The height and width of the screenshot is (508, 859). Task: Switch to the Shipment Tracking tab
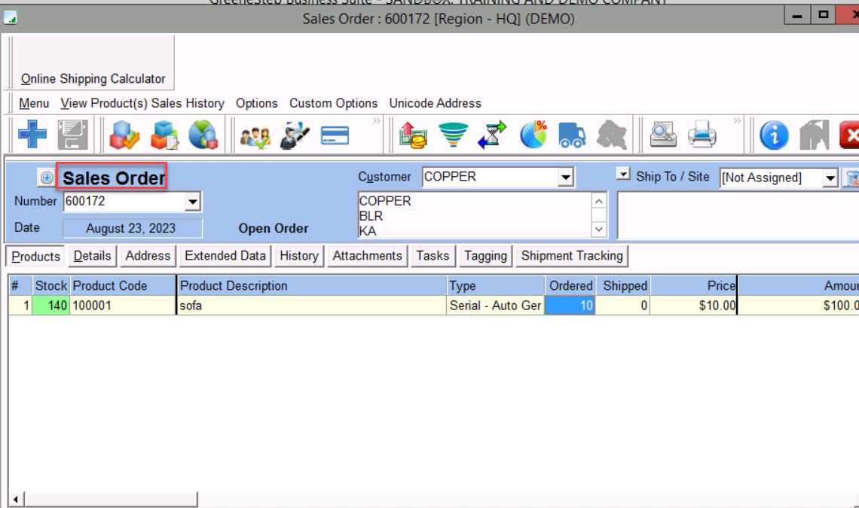pyautogui.click(x=571, y=256)
